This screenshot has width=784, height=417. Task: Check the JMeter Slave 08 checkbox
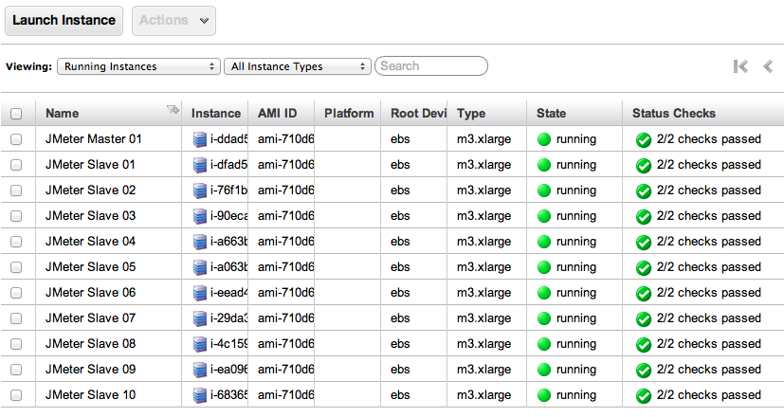16,343
